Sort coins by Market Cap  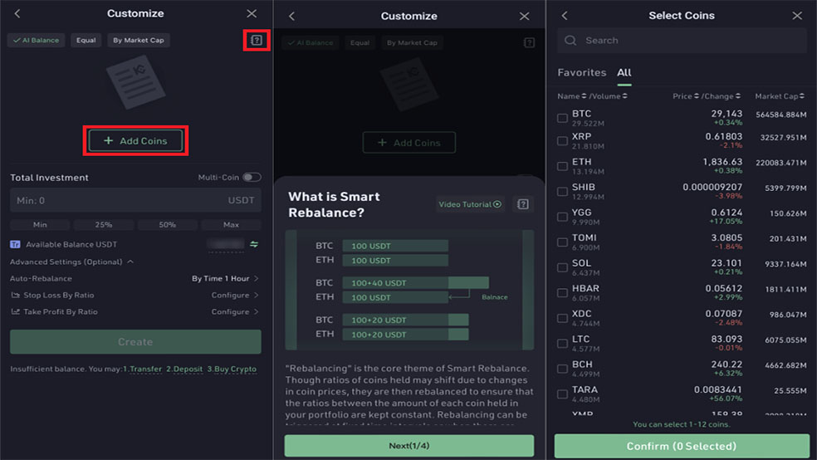(780, 96)
